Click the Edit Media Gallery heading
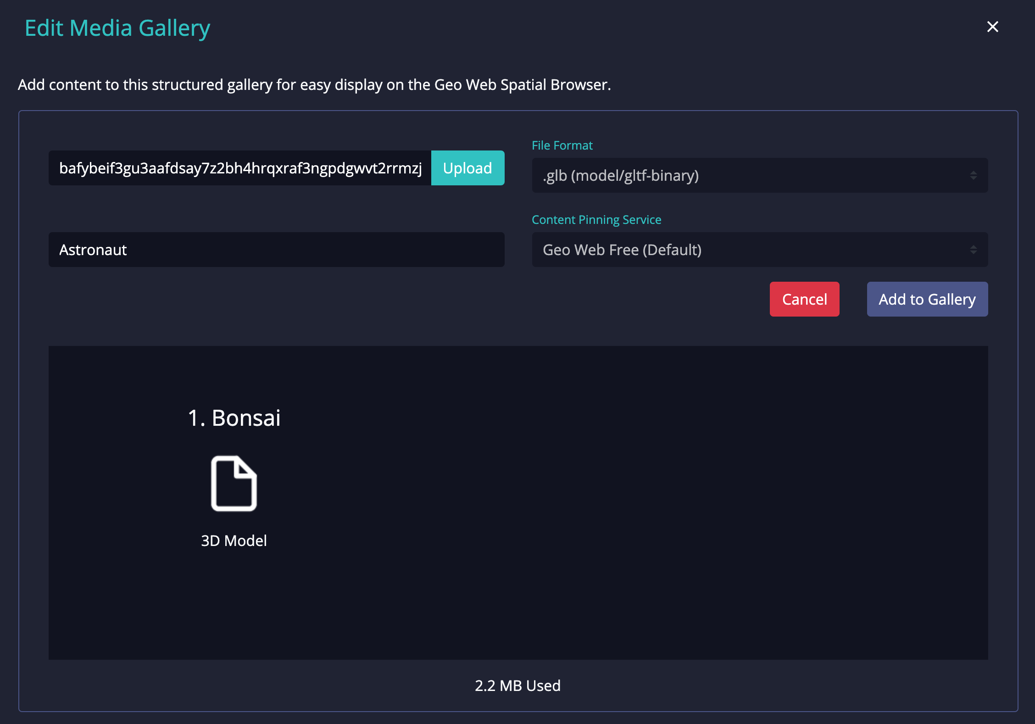This screenshot has width=1035, height=724. coord(117,28)
